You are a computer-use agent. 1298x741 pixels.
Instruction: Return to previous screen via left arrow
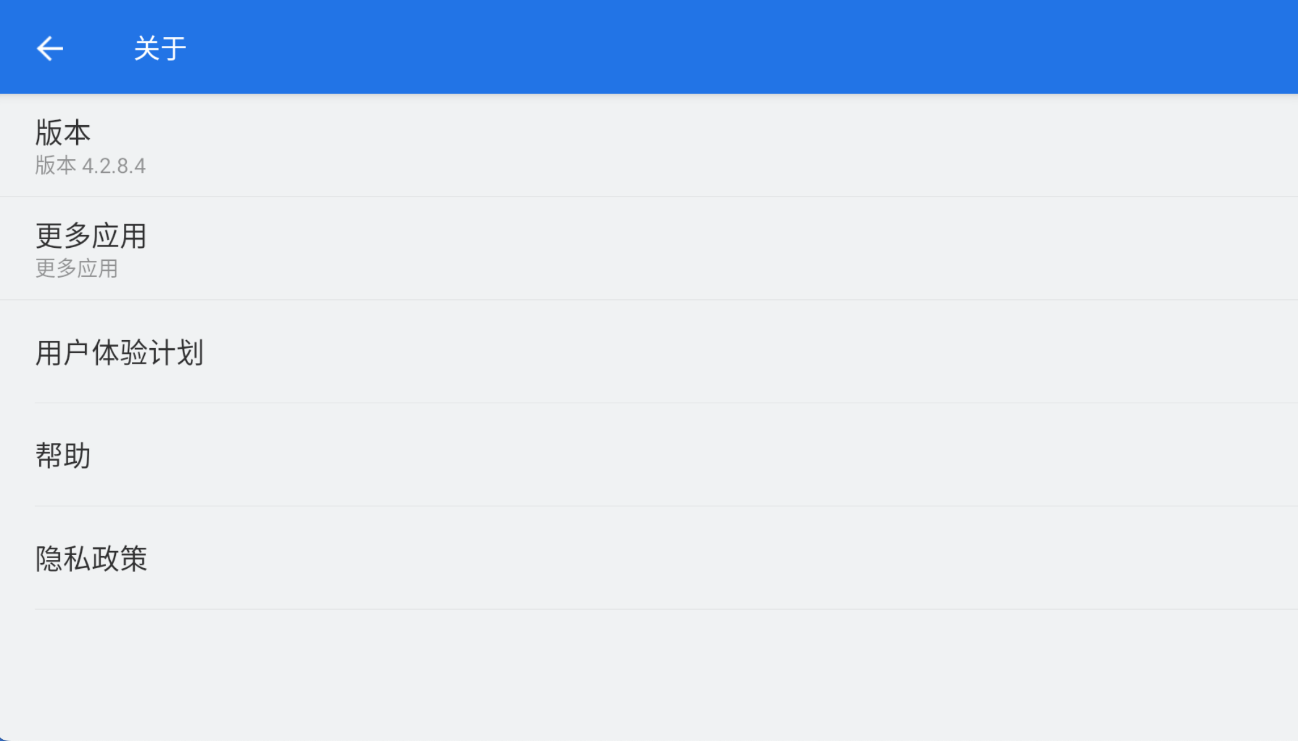(50, 48)
